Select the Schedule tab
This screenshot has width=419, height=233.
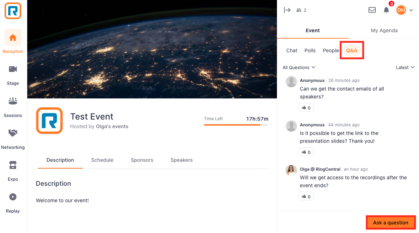[x=102, y=160]
